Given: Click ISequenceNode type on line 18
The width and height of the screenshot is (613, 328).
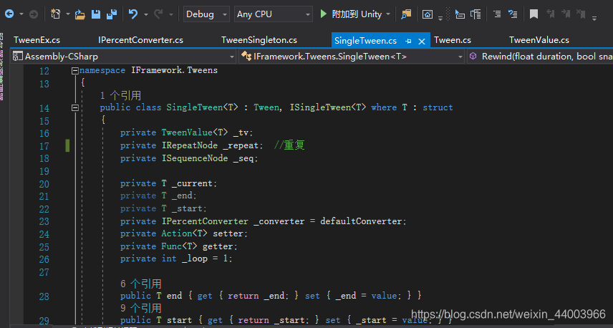Looking at the screenshot, I should [195, 158].
